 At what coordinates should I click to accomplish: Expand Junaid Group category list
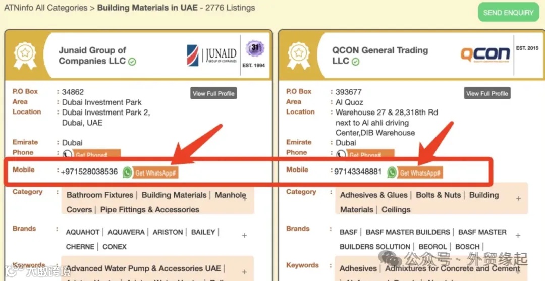pyautogui.click(x=245, y=199)
